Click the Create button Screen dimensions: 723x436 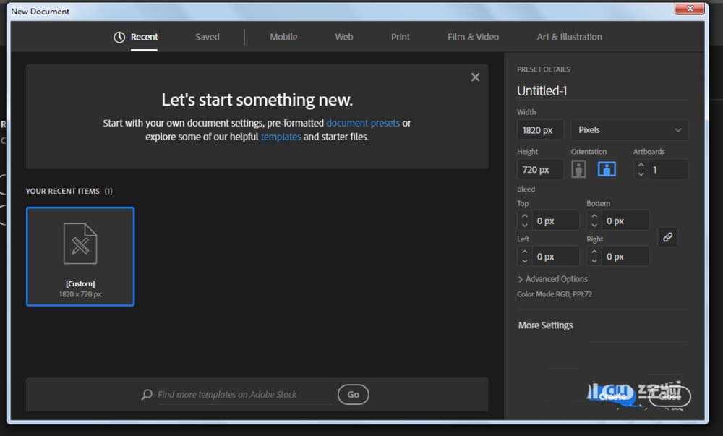point(612,396)
